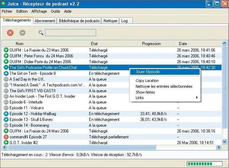
Task: Choose Jouer l'épisode from context menu
Action: point(148,72)
